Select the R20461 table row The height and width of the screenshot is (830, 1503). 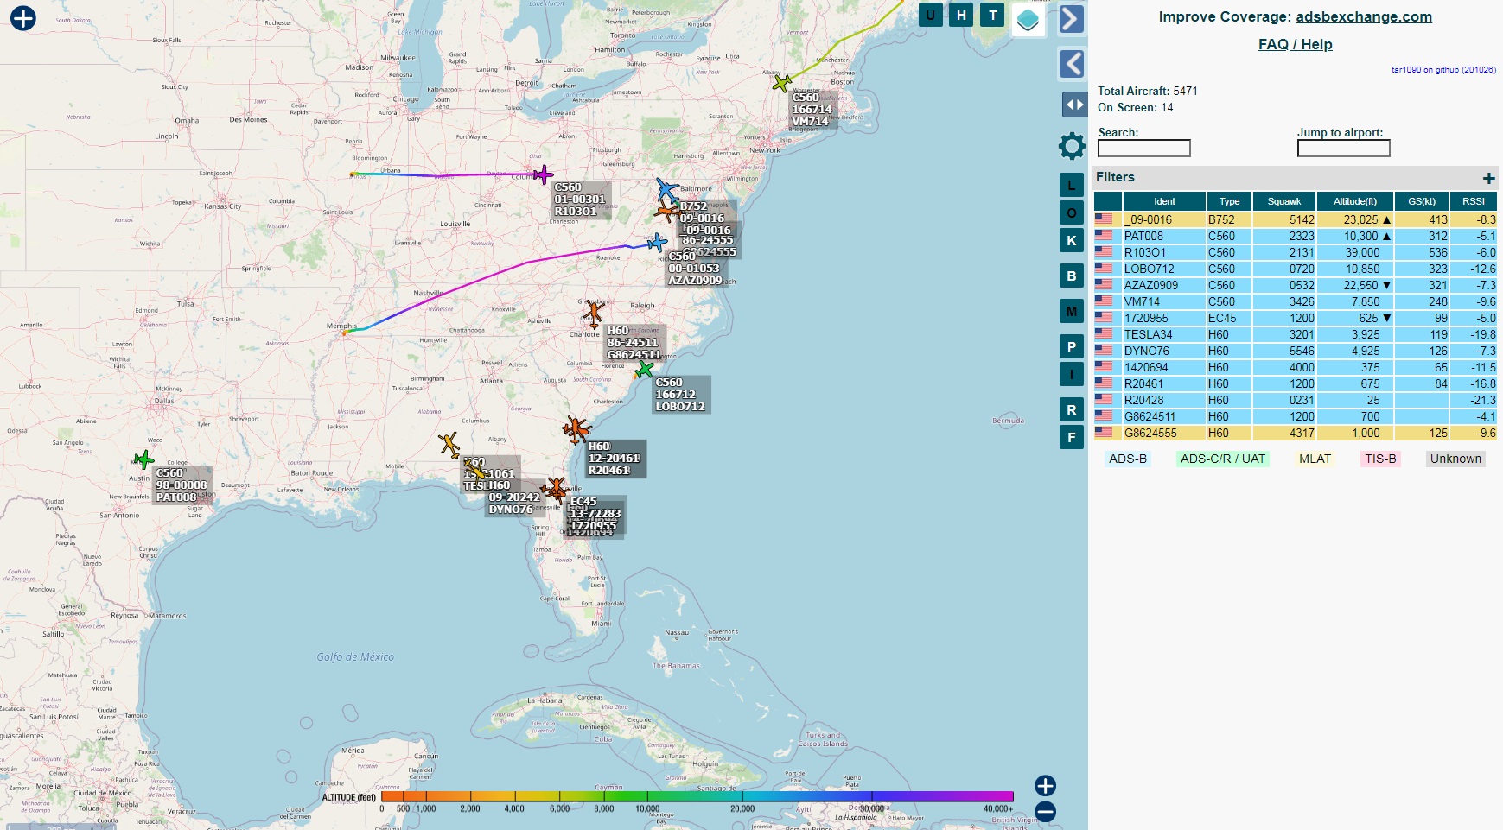point(1295,383)
